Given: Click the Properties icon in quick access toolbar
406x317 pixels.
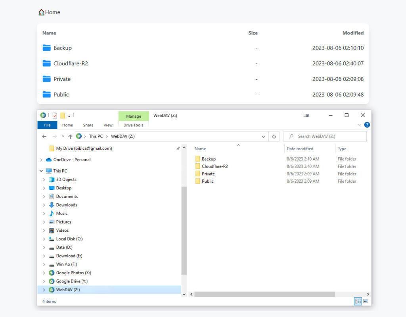Looking at the screenshot, I should [55, 116].
